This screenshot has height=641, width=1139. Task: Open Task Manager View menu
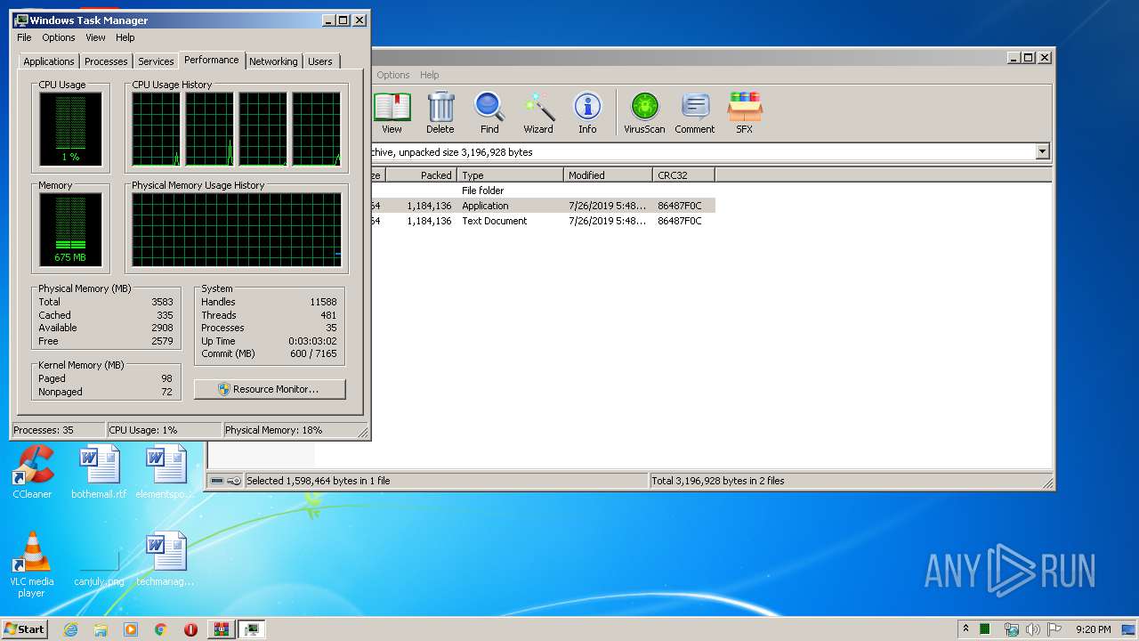coord(95,37)
